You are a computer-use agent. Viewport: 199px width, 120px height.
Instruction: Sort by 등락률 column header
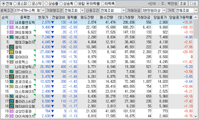(x=72, y=18)
